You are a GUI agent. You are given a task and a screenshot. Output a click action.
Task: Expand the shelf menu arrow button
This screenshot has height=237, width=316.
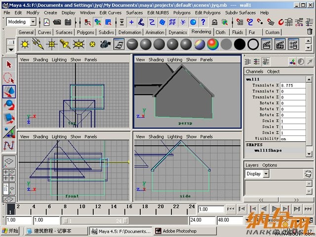pos(11,49)
